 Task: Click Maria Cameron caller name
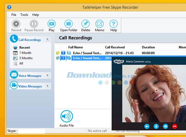(135, 62)
